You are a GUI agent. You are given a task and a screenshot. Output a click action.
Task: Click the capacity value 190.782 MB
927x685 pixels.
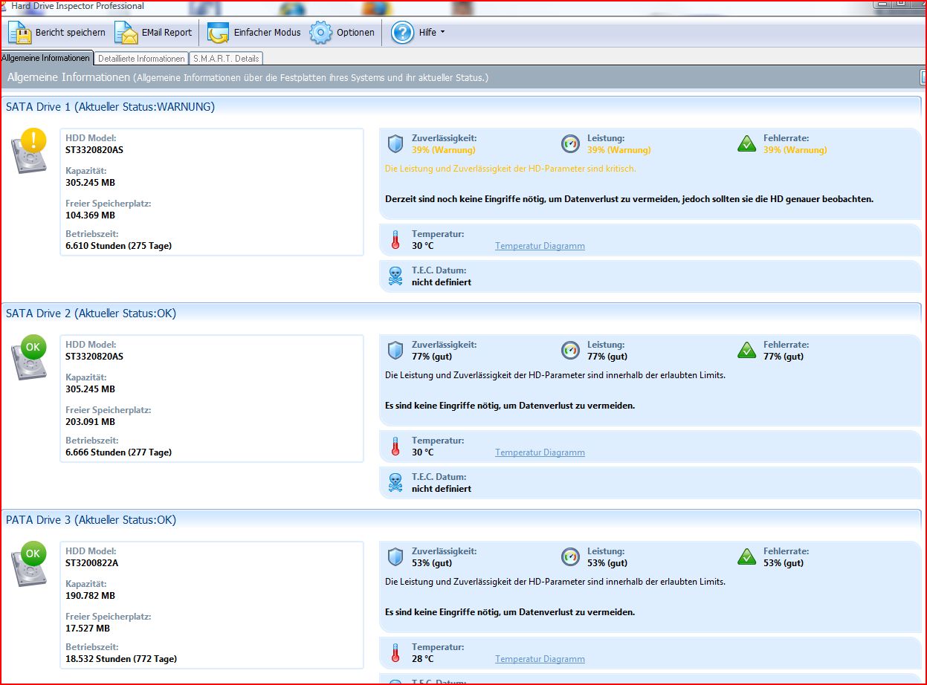click(90, 595)
